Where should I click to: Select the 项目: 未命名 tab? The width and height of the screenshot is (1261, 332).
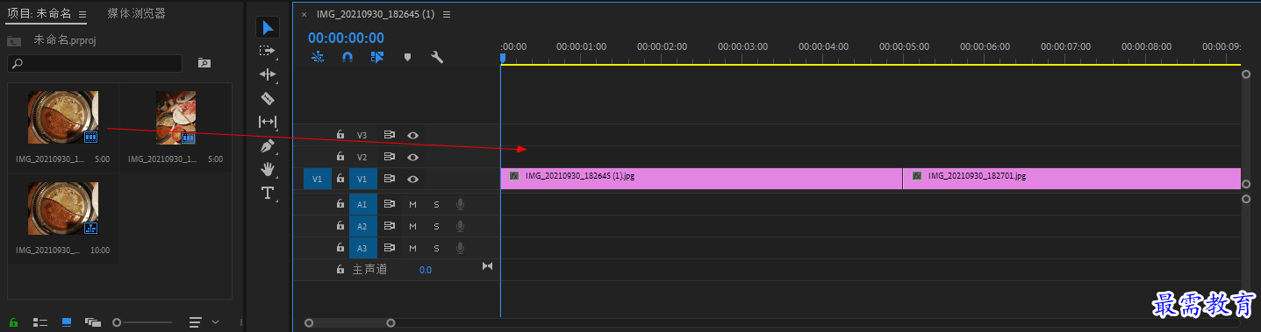click(39, 14)
